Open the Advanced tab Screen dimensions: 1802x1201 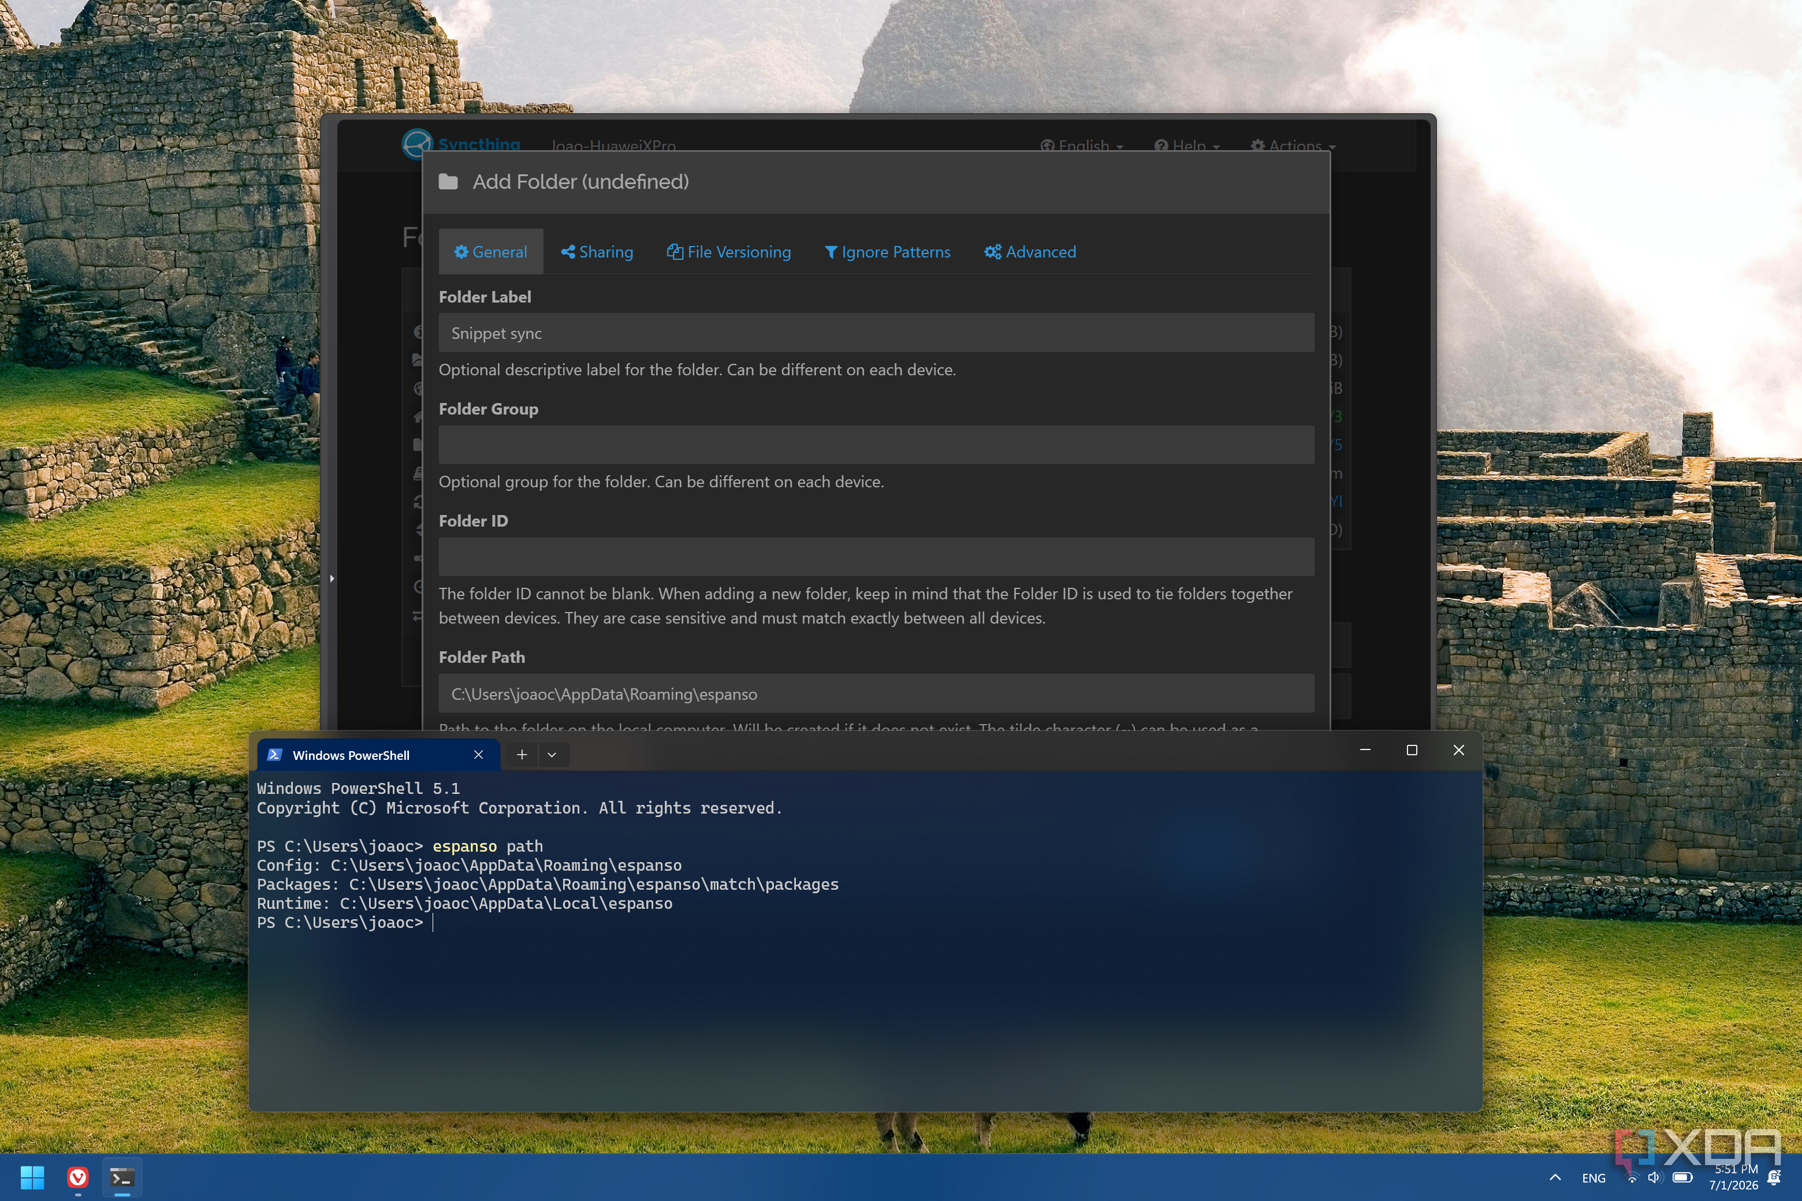pyautogui.click(x=1030, y=251)
